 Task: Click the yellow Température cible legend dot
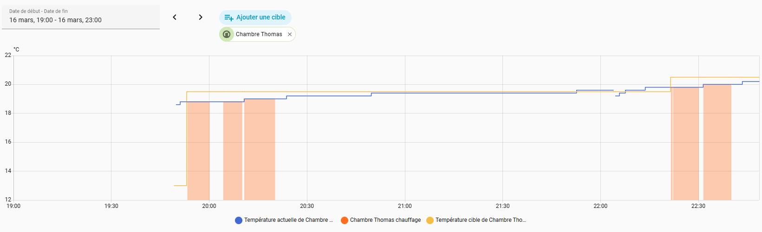[x=430, y=220]
